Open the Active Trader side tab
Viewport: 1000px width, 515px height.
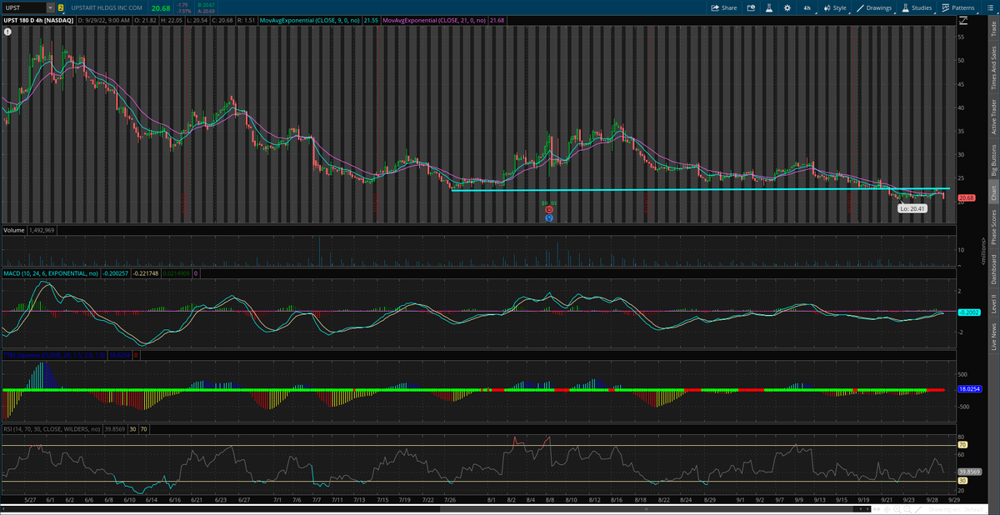click(992, 117)
